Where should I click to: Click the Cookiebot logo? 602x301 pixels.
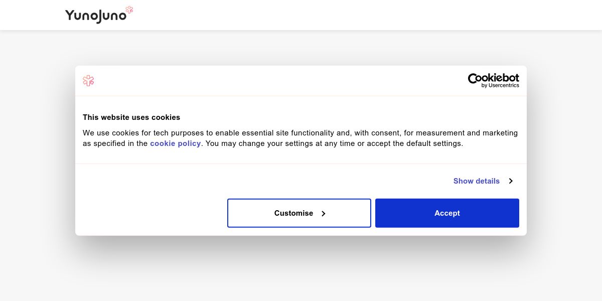click(x=493, y=78)
